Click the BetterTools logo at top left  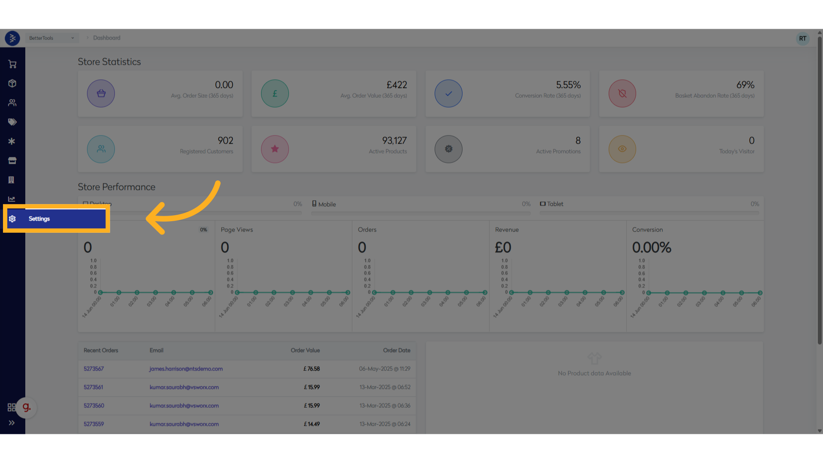[x=12, y=38]
